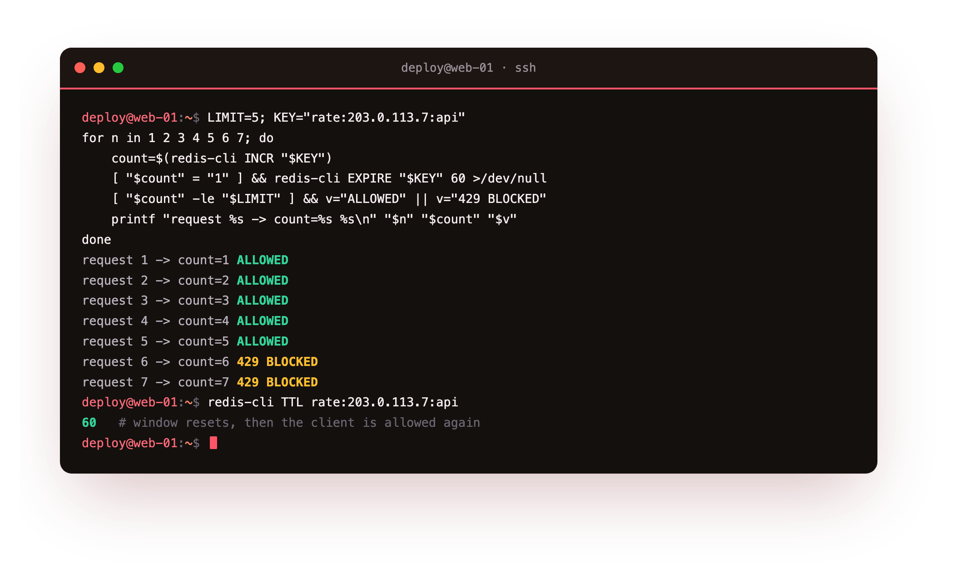This screenshot has height=583, width=956.
Task: Click 429 BLOCKED on request 7 line
Action: tap(277, 382)
